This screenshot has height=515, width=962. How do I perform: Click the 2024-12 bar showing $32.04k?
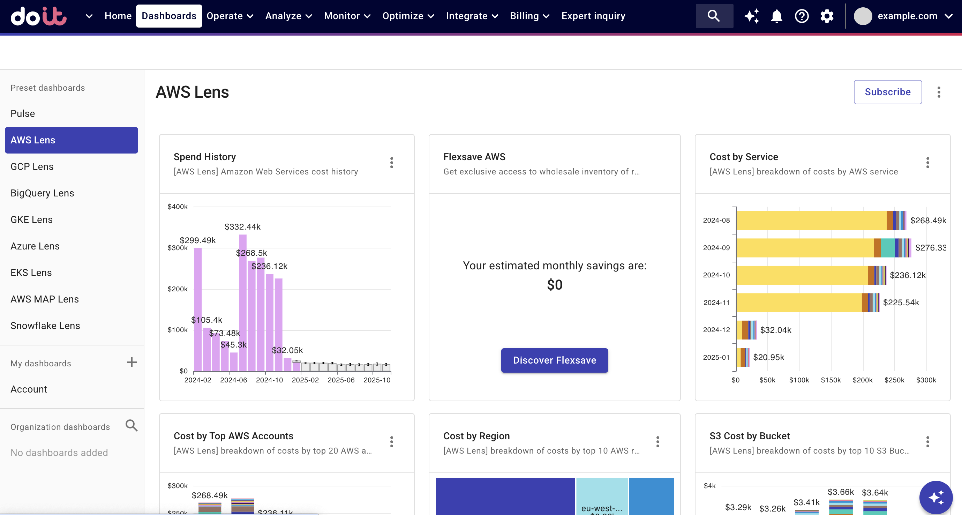click(x=746, y=330)
